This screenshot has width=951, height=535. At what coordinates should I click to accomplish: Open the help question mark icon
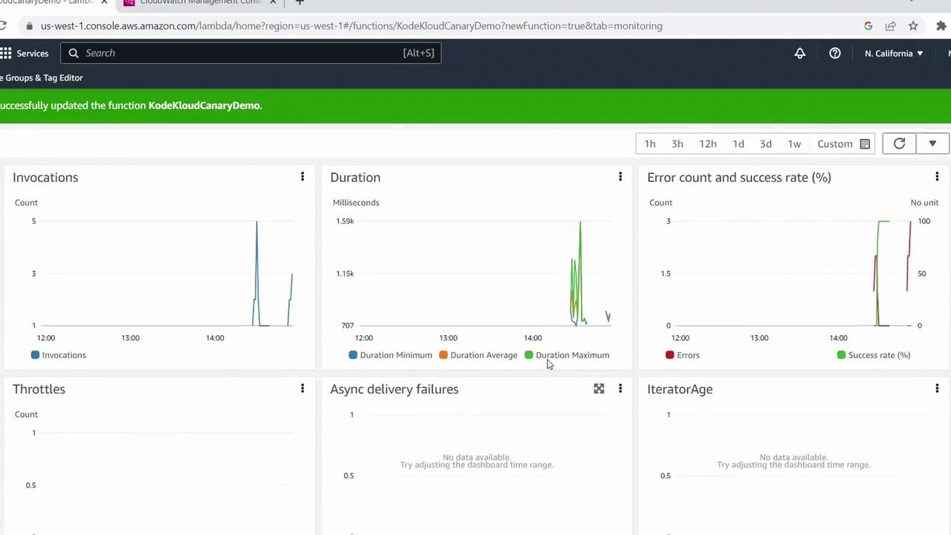[x=834, y=53]
